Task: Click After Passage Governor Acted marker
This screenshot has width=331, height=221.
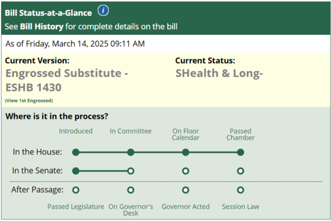Action: click(186, 190)
